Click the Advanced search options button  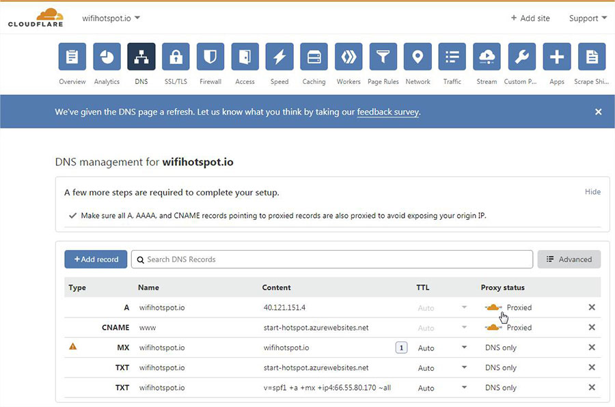pos(569,259)
